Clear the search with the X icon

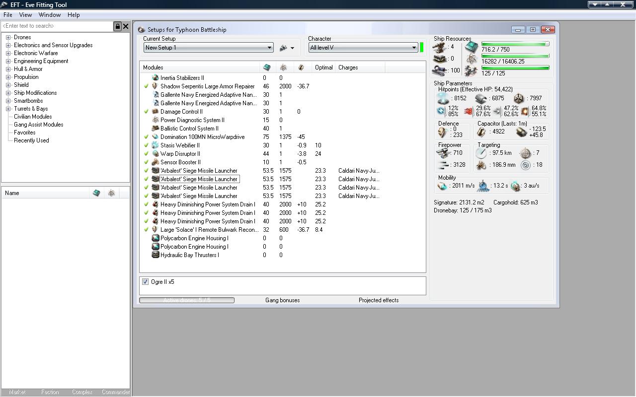click(x=126, y=26)
